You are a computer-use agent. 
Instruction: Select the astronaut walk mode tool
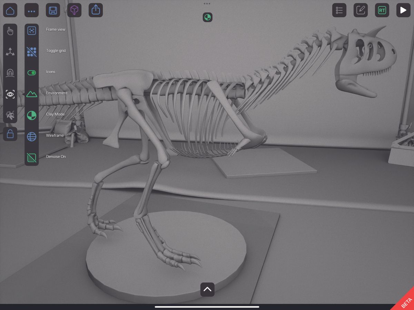click(10, 115)
